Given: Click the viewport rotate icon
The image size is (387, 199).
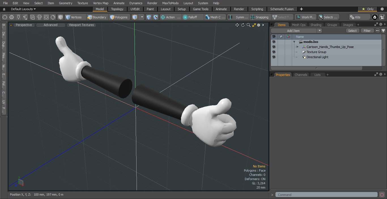Looking at the screenshot, I should [x=243, y=25].
